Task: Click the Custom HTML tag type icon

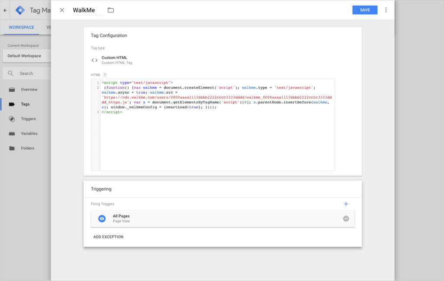Action: [95, 60]
